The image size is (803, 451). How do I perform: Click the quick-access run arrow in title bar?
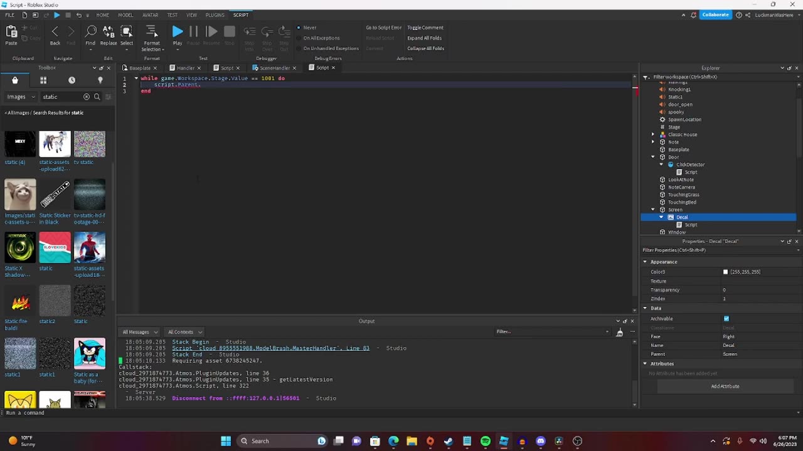[56, 14]
